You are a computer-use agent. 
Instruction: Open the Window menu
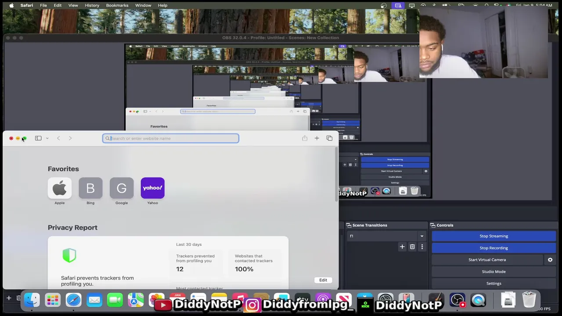tap(143, 5)
